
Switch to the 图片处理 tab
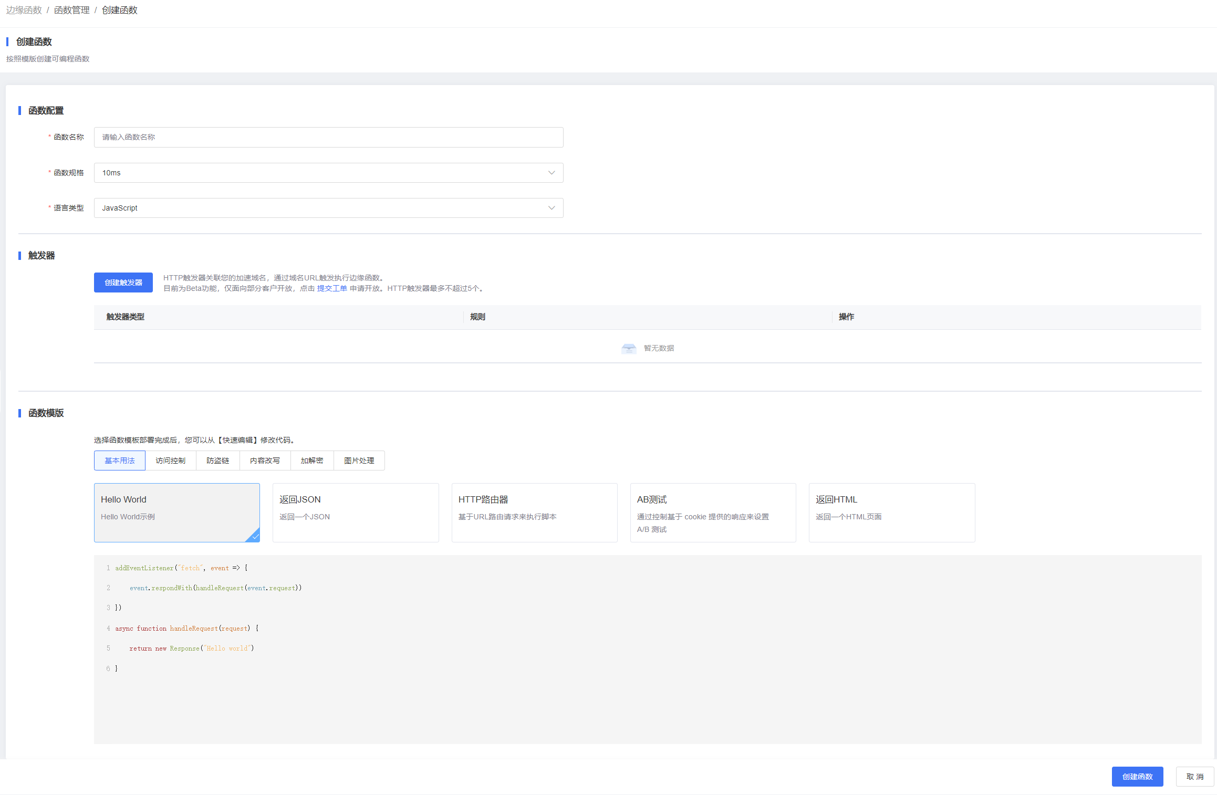point(359,461)
